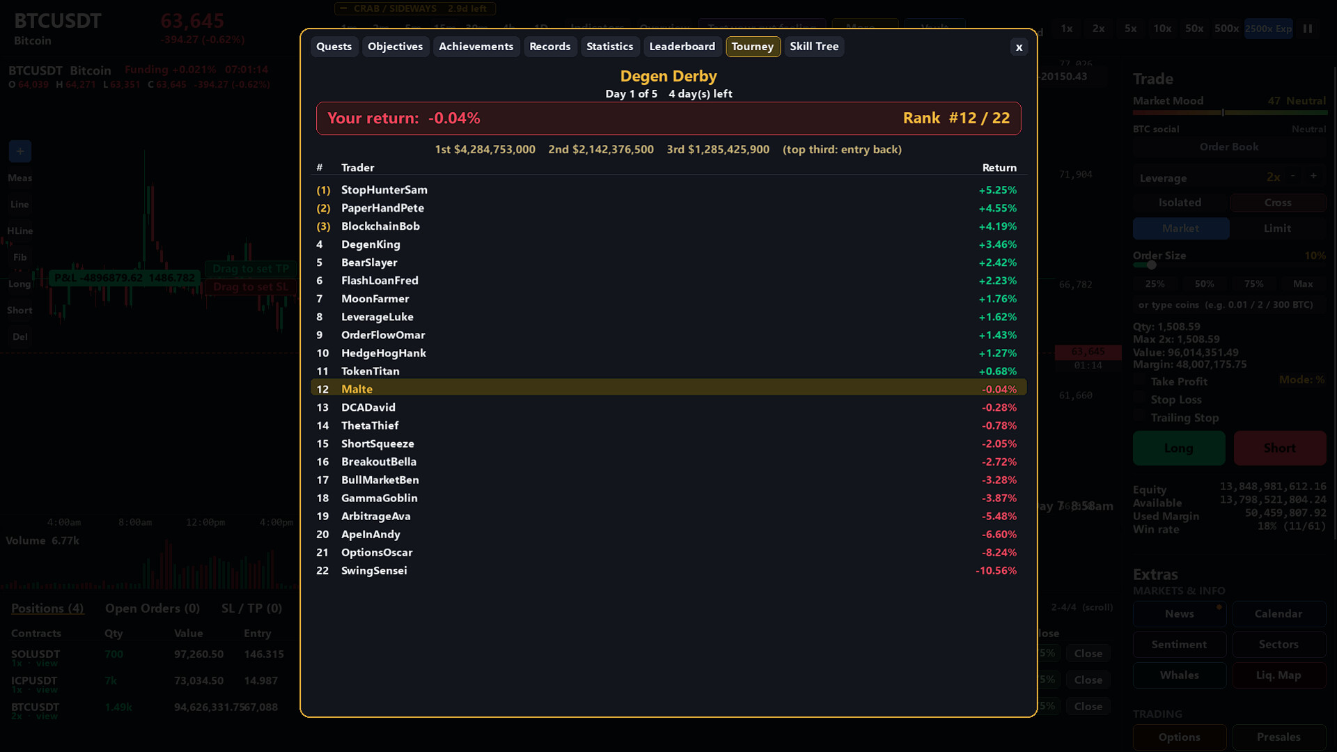Switch to the Leaderboard tab
Image resolution: width=1337 pixels, height=752 pixels.
click(682, 47)
